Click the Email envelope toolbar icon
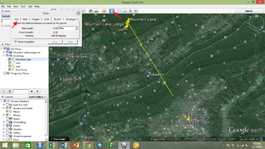The height and width of the screenshot is (149, 265). click(x=119, y=11)
